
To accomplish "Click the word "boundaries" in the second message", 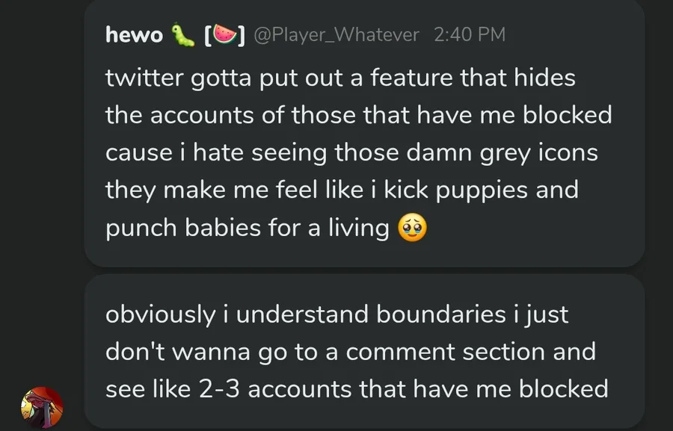I will (x=440, y=314).
